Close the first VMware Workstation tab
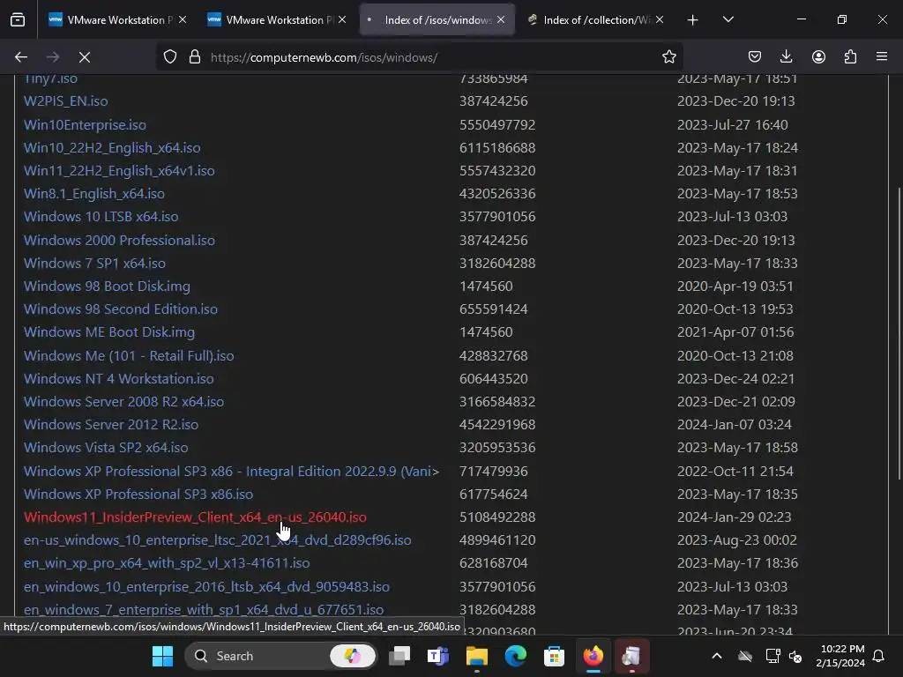The height and width of the screenshot is (677, 903). [x=183, y=20]
